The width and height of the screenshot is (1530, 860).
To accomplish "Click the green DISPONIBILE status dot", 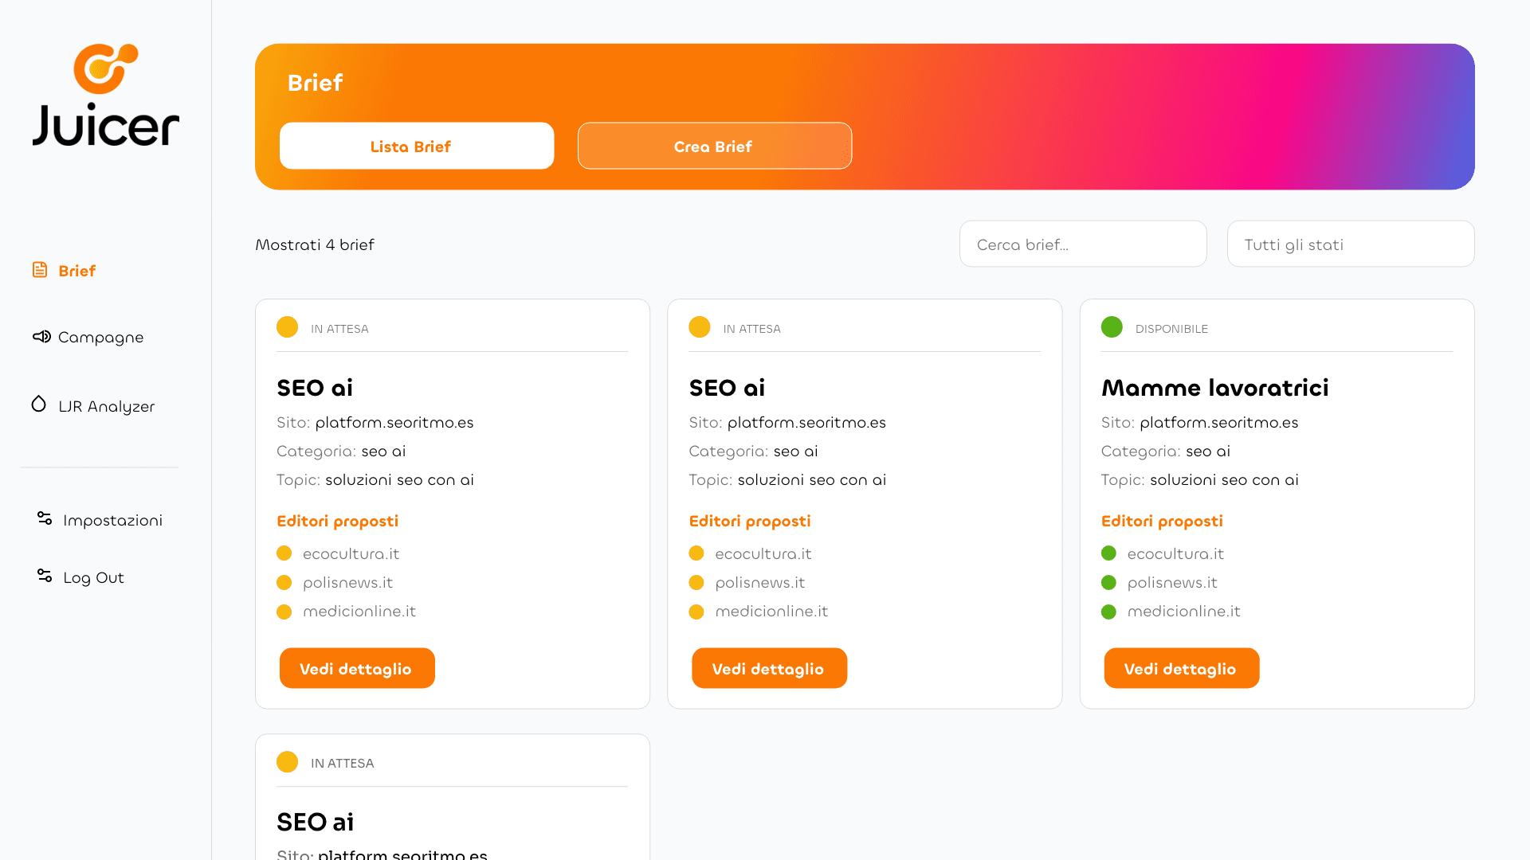I will pyautogui.click(x=1112, y=327).
